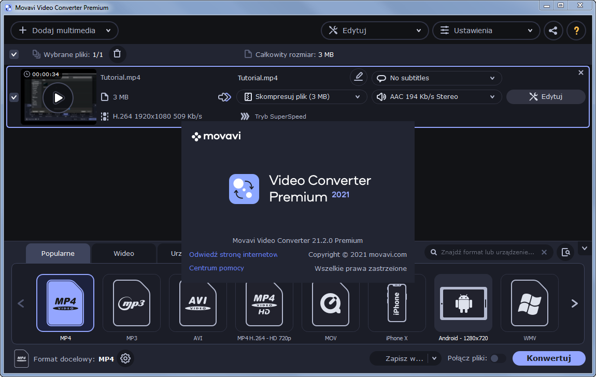Open help via the question mark icon
The width and height of the screenshot is (596, 377).
coord(576,31)
